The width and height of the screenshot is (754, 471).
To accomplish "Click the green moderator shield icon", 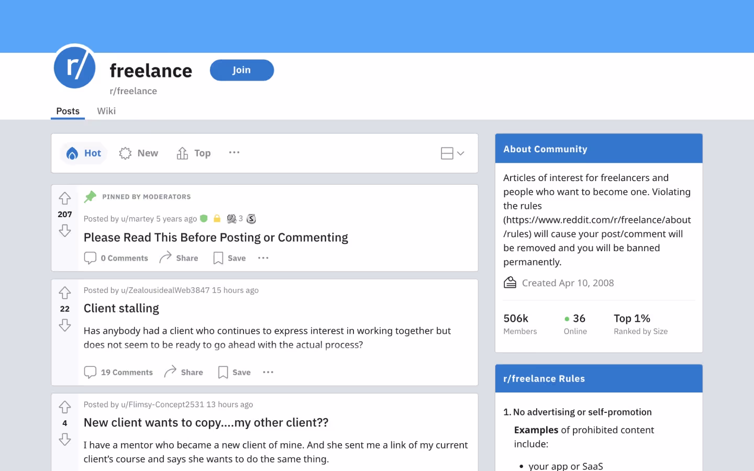I will pos(204,218).
